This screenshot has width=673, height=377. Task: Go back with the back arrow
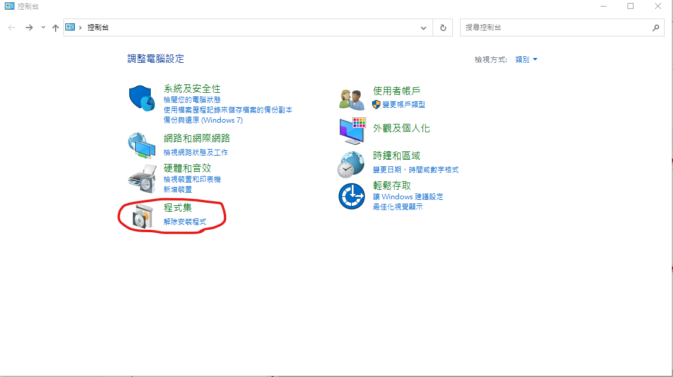11,28
